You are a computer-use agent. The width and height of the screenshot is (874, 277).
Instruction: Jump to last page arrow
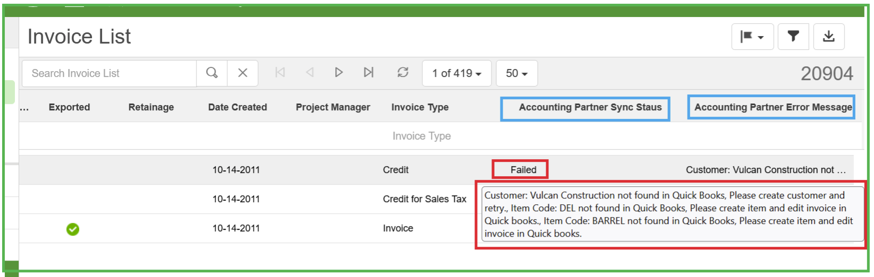point(369,72)
